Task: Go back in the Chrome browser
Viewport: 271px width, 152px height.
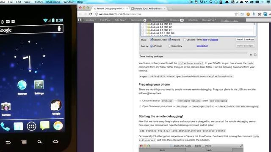Action: click(80, 14)
